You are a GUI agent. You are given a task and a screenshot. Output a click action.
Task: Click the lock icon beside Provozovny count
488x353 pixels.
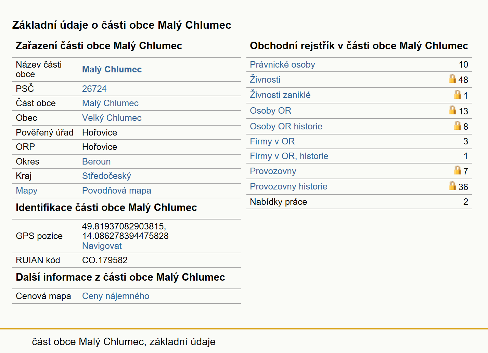[458, 170]
